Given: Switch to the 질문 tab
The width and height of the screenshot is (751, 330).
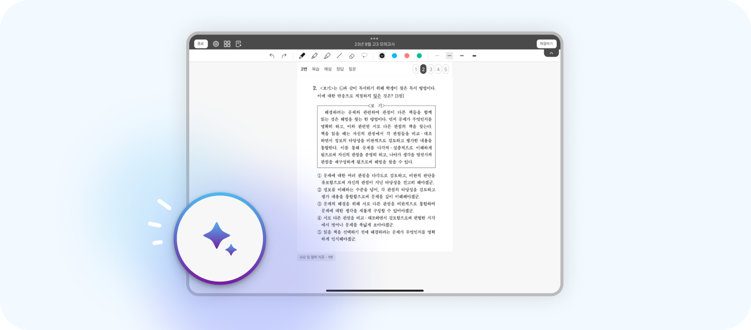Looking at the screenshot, I should (x=352, y=69).
